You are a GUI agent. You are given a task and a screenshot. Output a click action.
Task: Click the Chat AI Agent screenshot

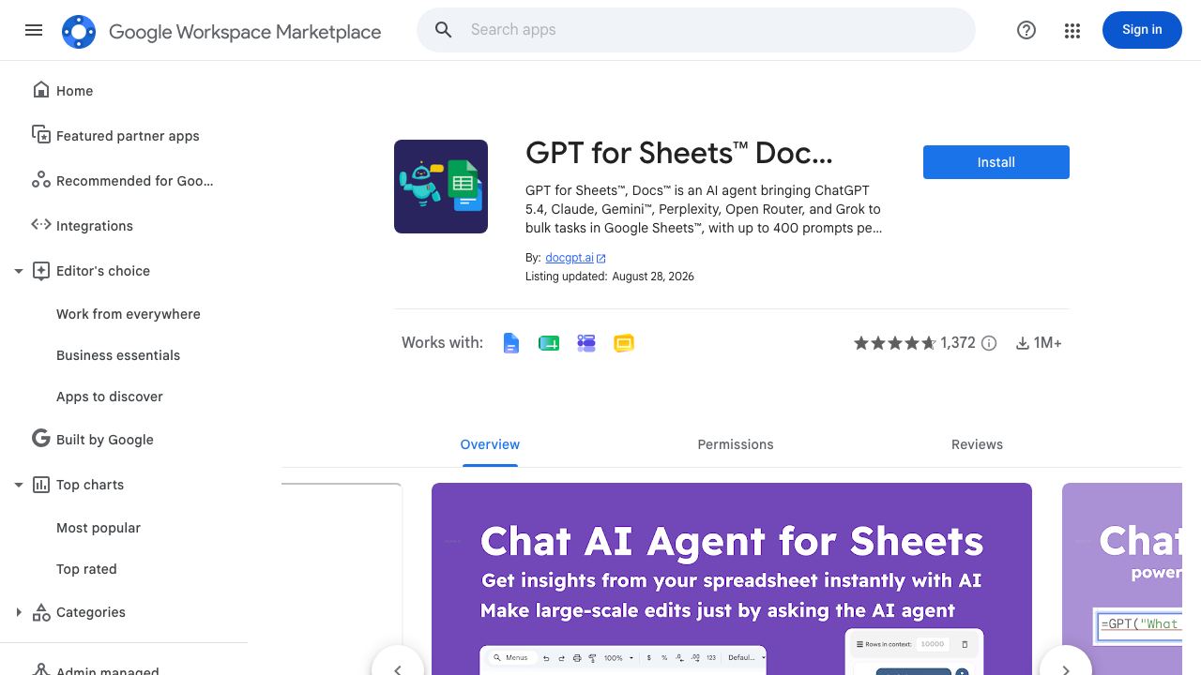click(x=732, y=578)
